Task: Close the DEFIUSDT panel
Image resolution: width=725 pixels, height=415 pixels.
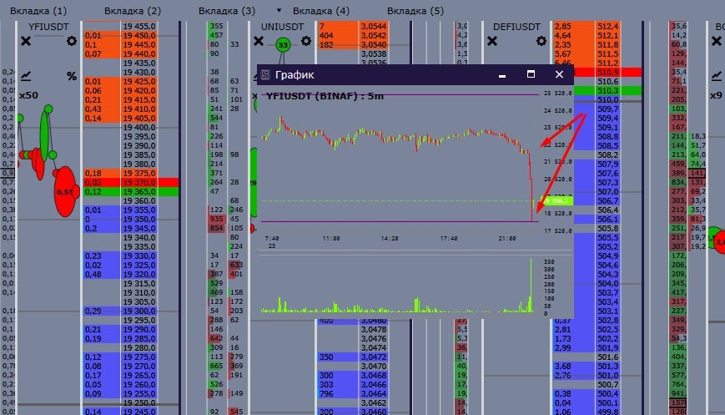Action: (x=492, y=41)
